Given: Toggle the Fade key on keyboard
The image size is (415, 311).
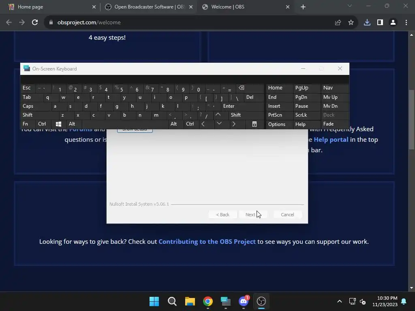Looking at the screenshot, I should (335, 124).
